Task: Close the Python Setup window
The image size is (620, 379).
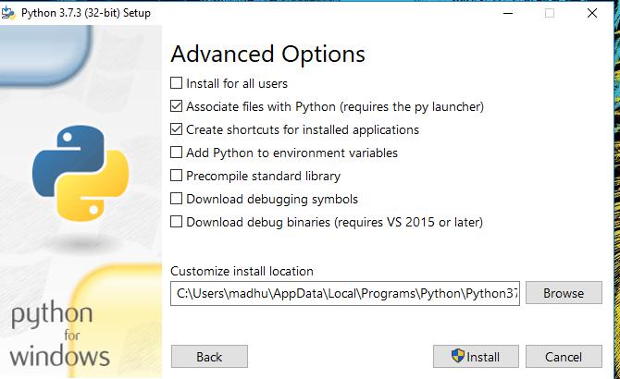Action: pos(592,13)
